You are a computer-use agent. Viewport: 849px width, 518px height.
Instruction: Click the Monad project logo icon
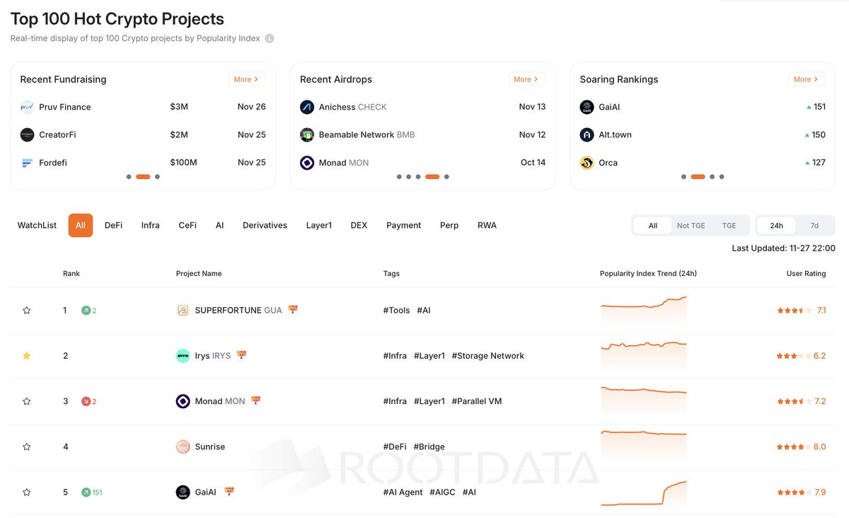pos(183,401)
